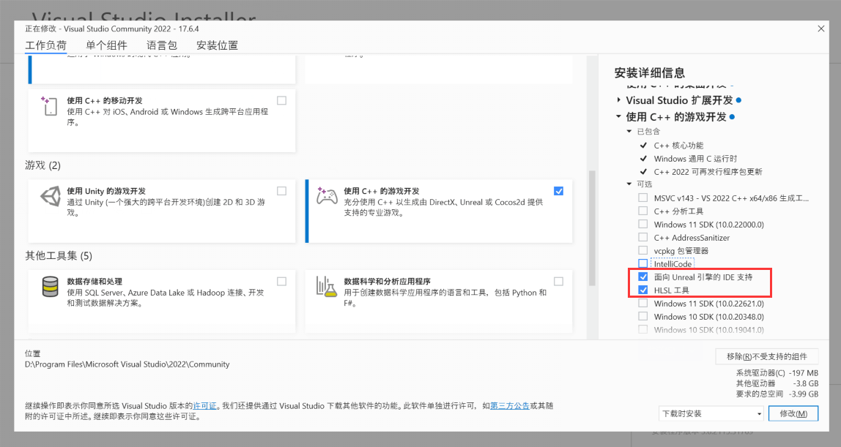
Task: Select the 数据存储和处理 card title
Action: pos(95,282)
